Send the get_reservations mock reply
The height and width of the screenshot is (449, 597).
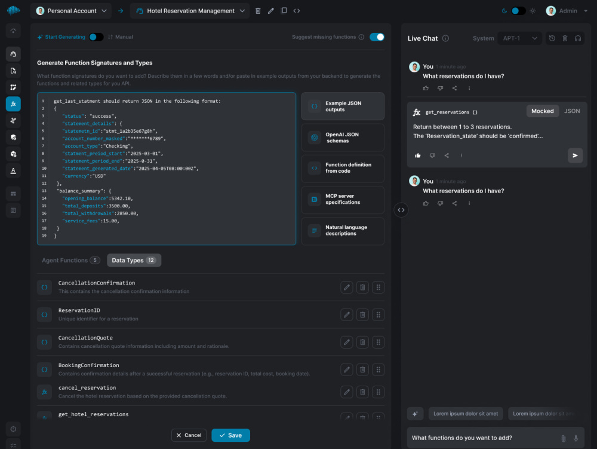tap(576, 155)
